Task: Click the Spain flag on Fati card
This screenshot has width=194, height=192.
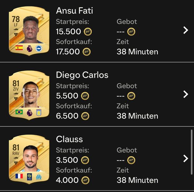Action: pyautogui.click(x=19, y=48)
